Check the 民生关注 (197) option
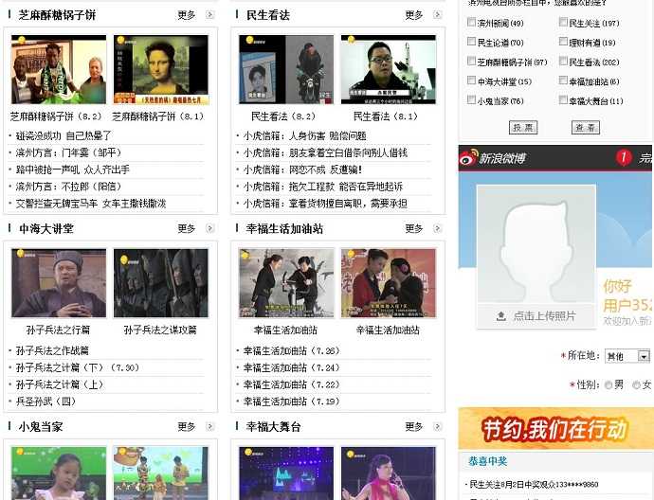This screenshot has width=654, height=500. [x=563, y=22]
